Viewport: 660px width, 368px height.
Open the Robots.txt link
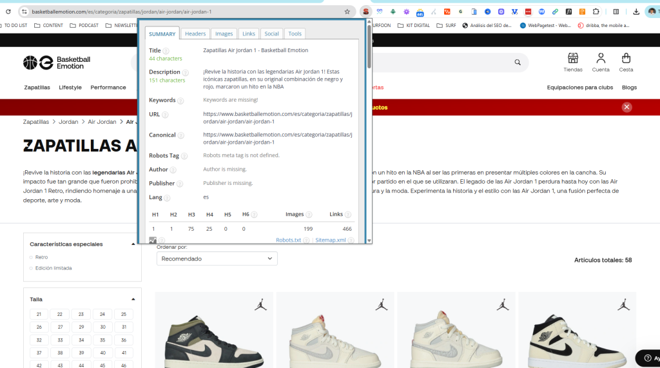288,240
